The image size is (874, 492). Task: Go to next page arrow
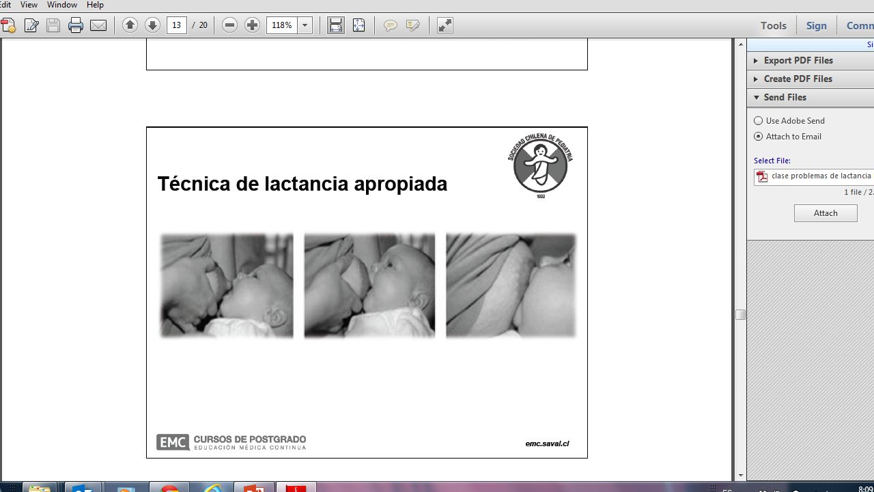(x=152, y=25)
